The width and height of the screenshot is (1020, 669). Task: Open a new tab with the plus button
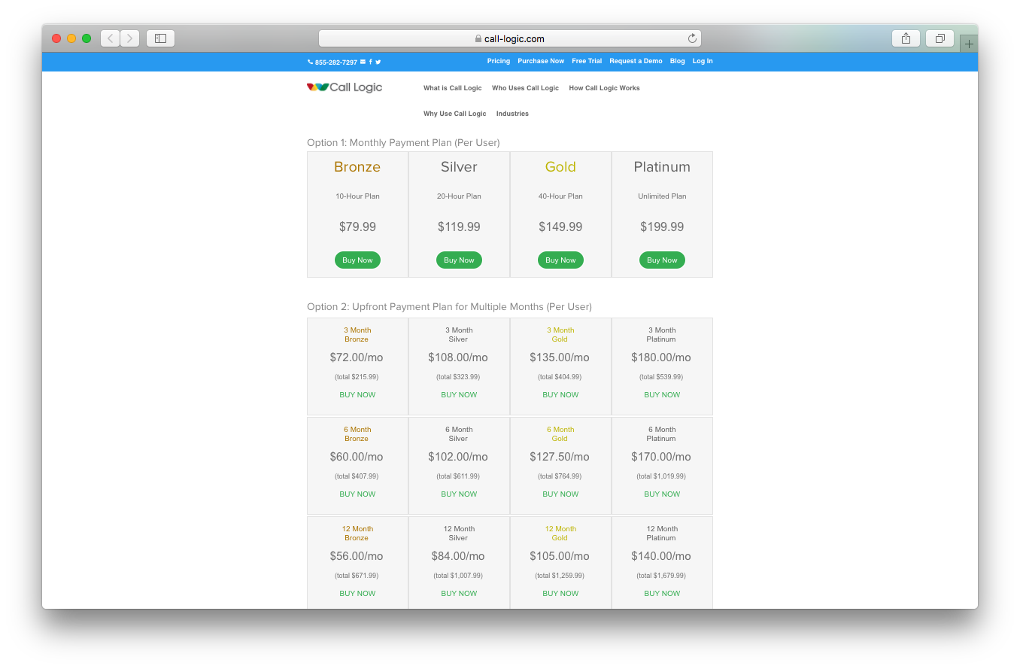tap(969, 44)
